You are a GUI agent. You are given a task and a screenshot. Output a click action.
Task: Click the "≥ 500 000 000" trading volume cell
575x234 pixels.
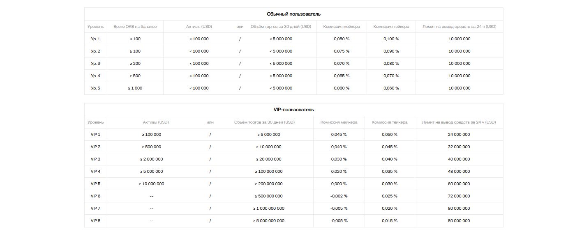pos(268,196)
